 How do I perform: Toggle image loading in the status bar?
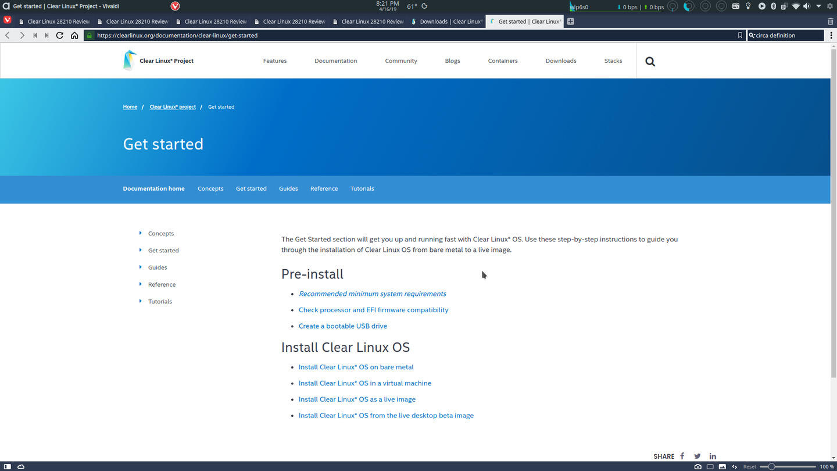click(722, 466)
